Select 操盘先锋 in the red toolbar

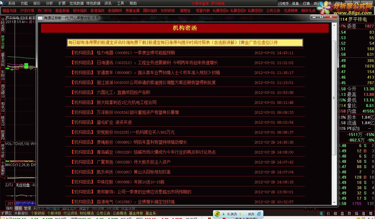pyautogui.click(x=10, y=11)
